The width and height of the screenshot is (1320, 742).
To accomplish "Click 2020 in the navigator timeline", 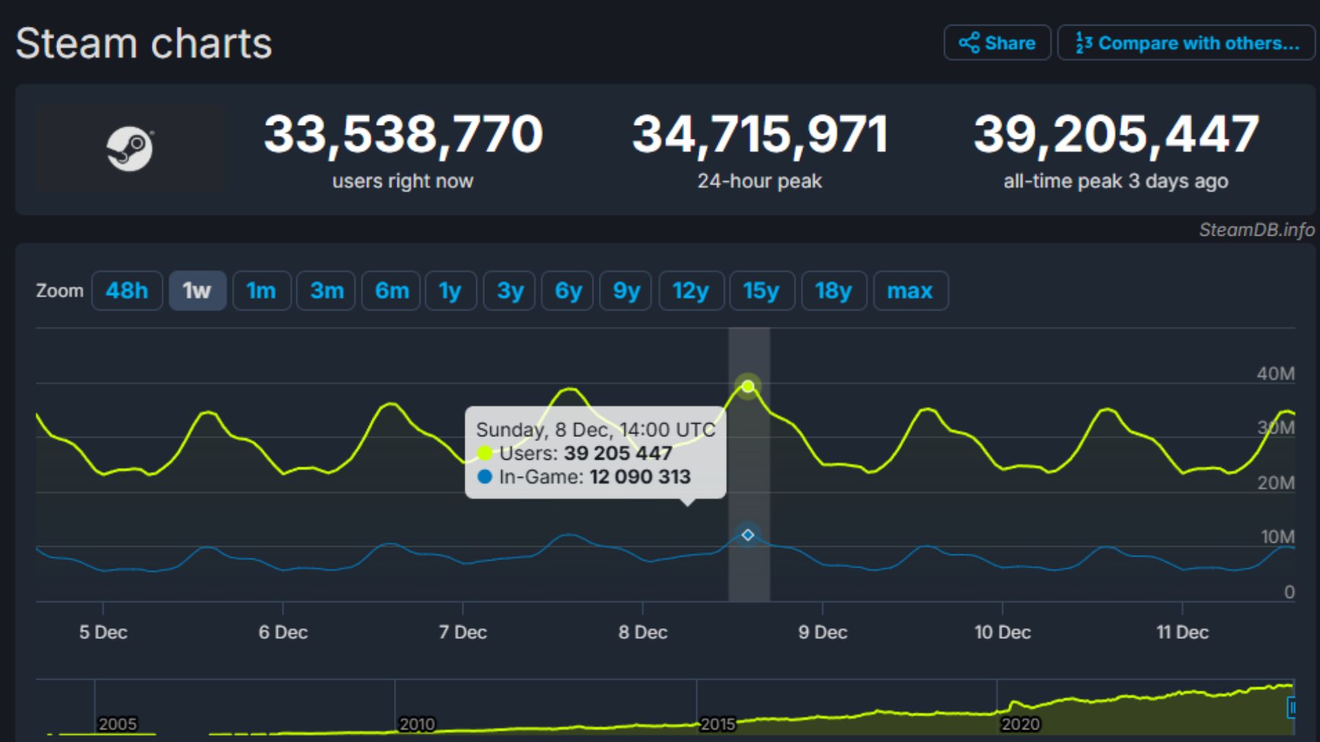I will click(x=1020, y=724).
